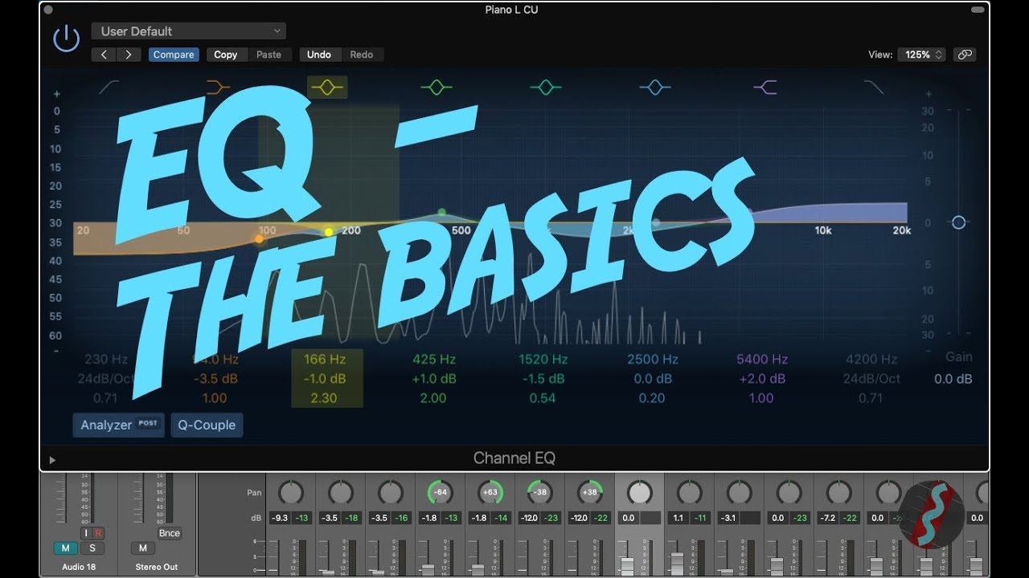Viewport: 1029px width, 578px height.
Task: Click the 166 Hz frequency value
Action: (x=325, y=359)
